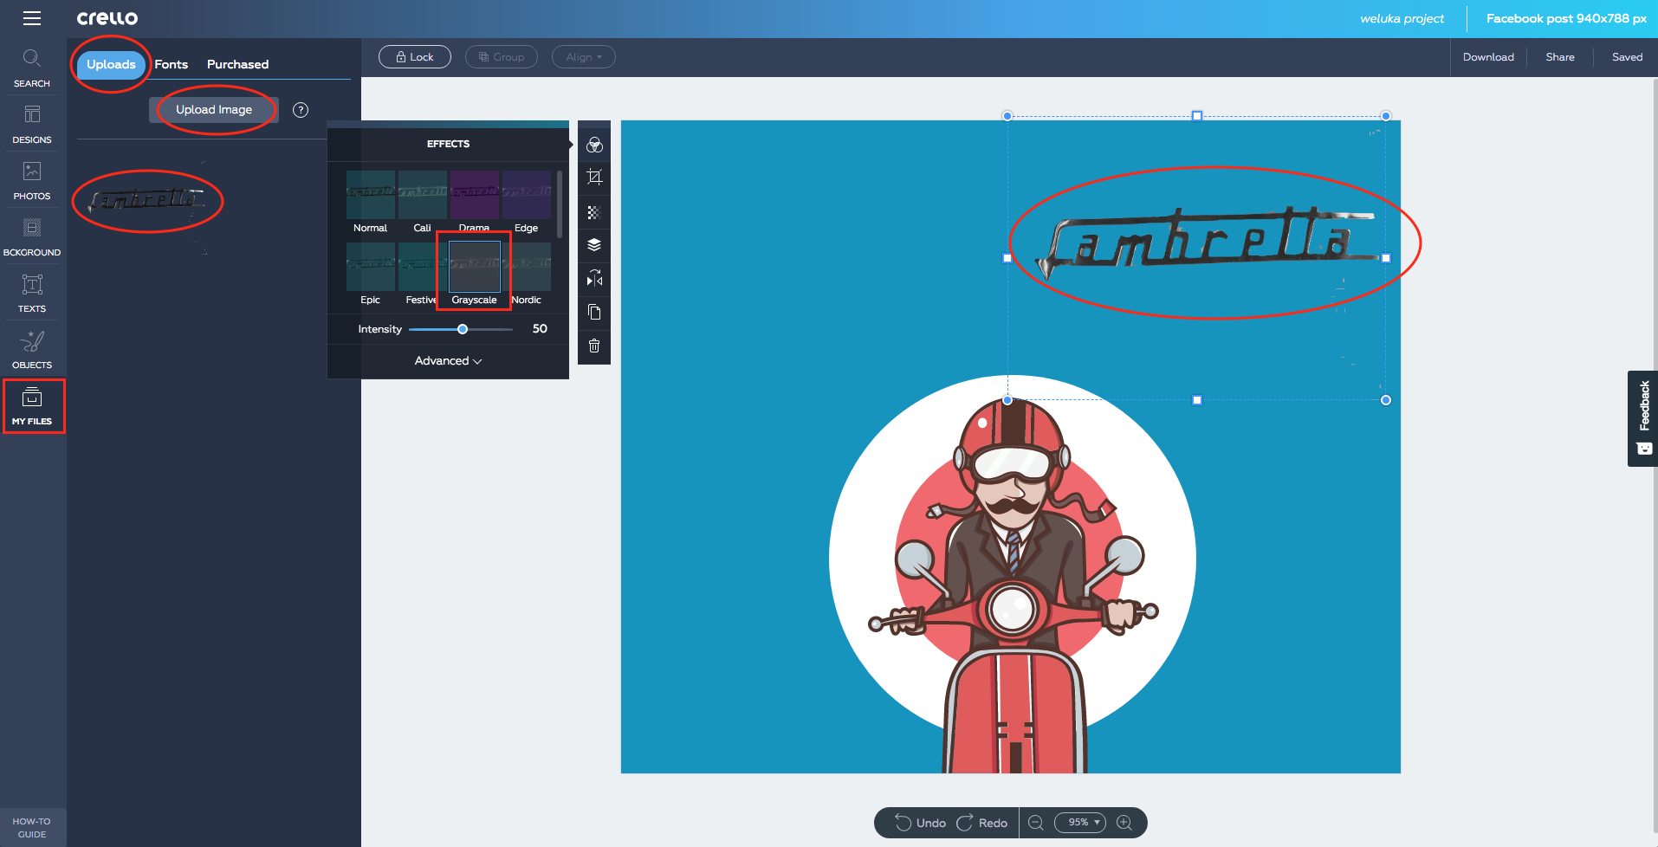Click the flip image icon
This screenshot has height=847, width=1658.
(594, 278)
